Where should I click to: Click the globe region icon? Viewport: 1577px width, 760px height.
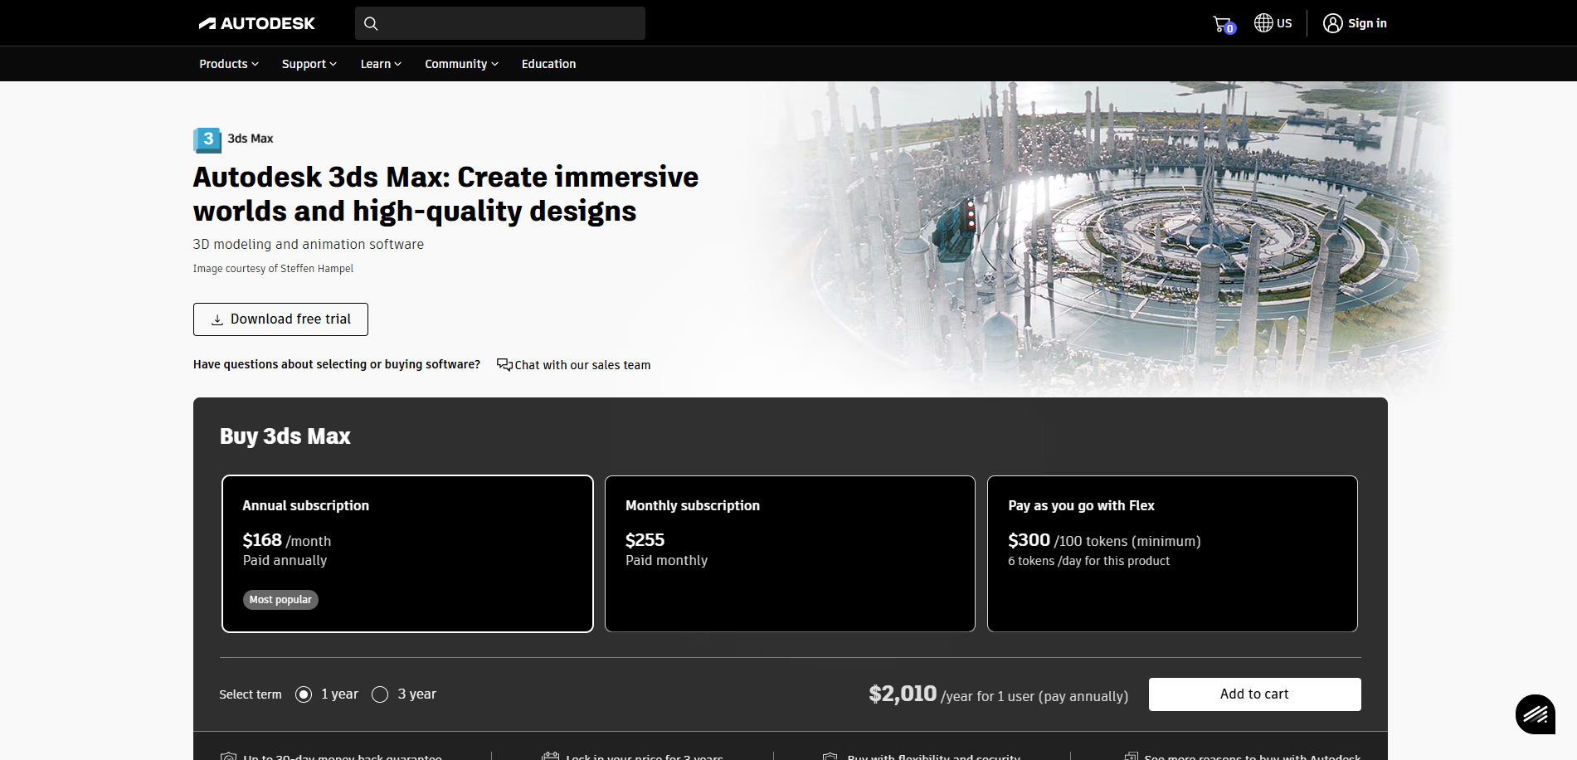tap(1263, 23)
